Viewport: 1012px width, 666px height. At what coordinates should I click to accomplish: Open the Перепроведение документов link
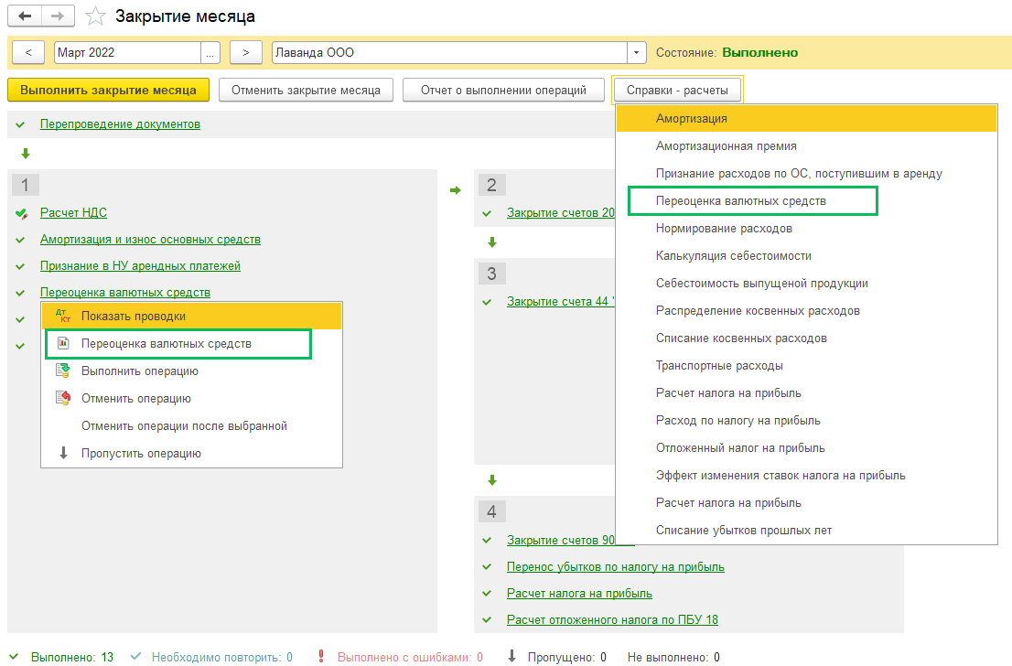tap(120, 124)
